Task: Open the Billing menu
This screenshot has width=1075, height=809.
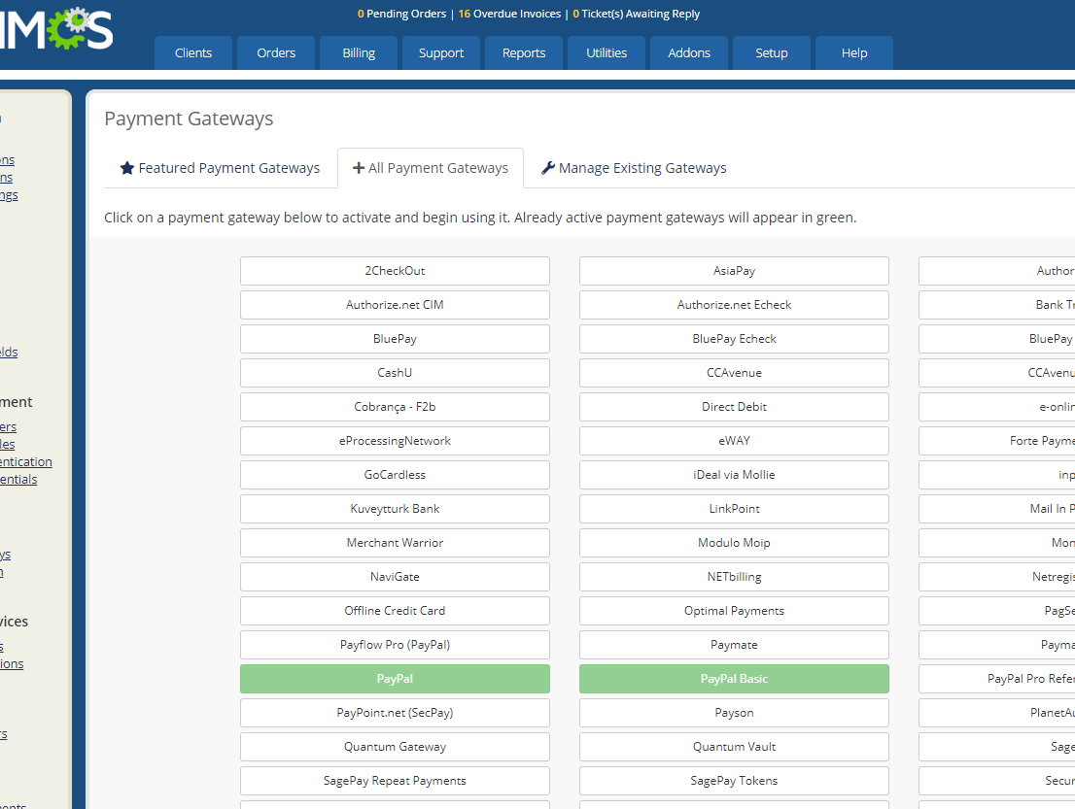Action: (359, 52)
